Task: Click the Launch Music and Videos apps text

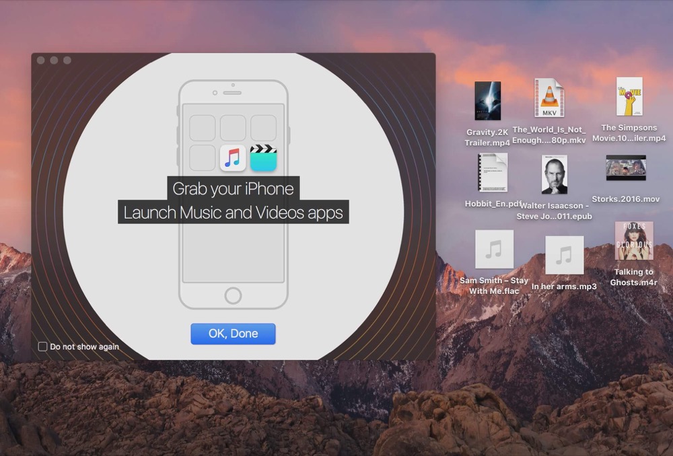Action: click(233, 213)
